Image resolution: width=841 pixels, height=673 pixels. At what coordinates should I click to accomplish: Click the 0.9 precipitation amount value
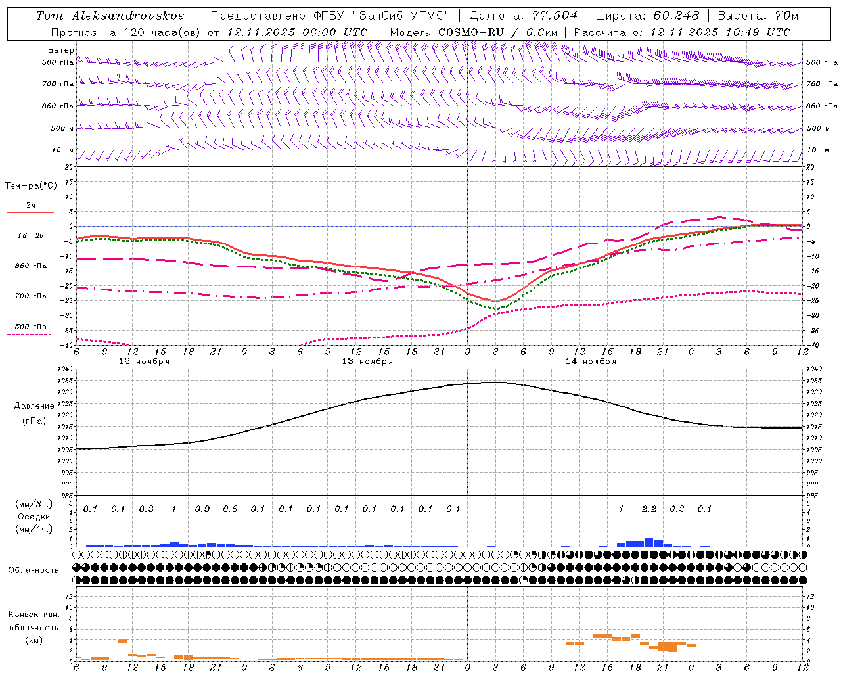pyautogui.click(x=202, y=509)
